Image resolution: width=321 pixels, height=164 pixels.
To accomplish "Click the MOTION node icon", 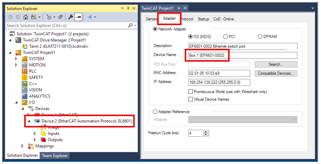I will [x=25, y=65].
